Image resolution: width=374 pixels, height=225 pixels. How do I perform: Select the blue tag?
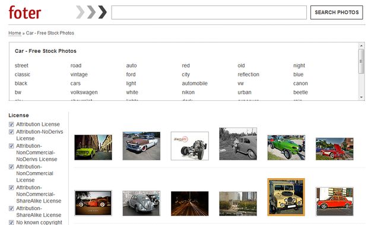[x=299, y=74]
